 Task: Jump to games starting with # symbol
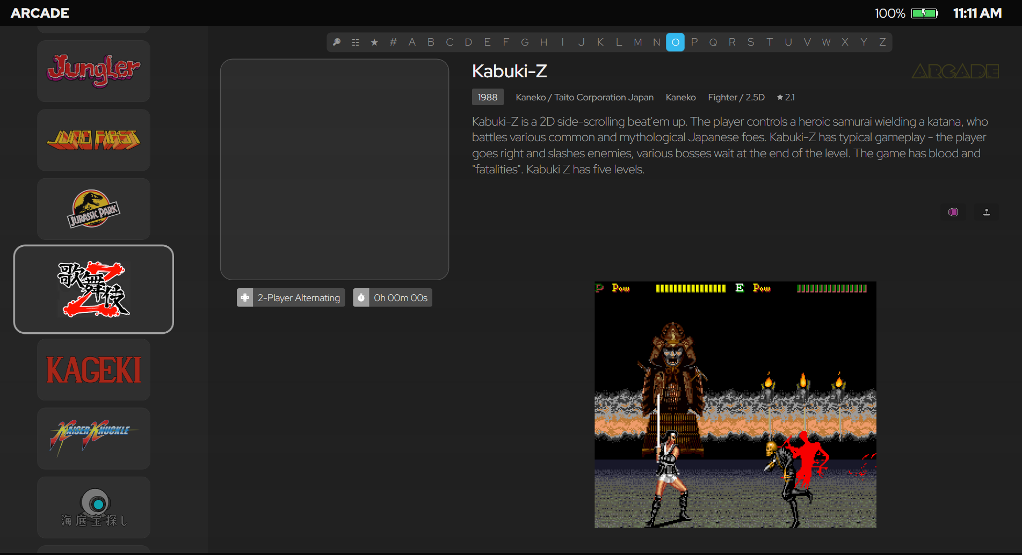coord(393,42)
